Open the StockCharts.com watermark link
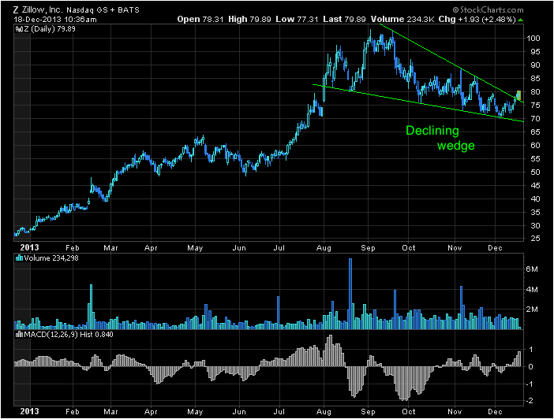The height and width of the screenshot is (419, 554). [x=488, y=10]
